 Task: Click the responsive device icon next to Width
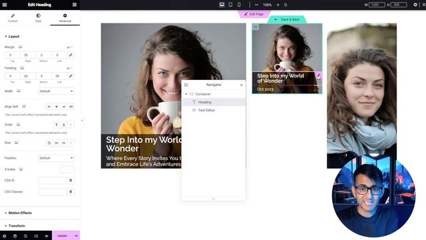[19, 91]
